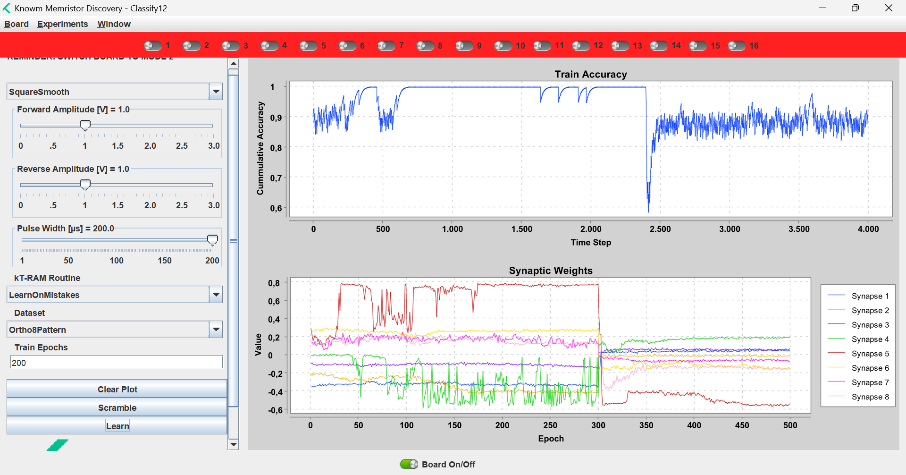
Task: Click the control panel scrollbar up arrow
Action: (233, 63)
